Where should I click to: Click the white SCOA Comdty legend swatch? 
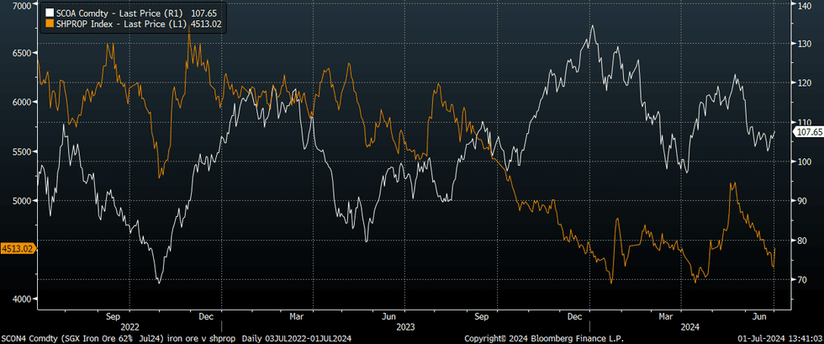tap(49, 13)
